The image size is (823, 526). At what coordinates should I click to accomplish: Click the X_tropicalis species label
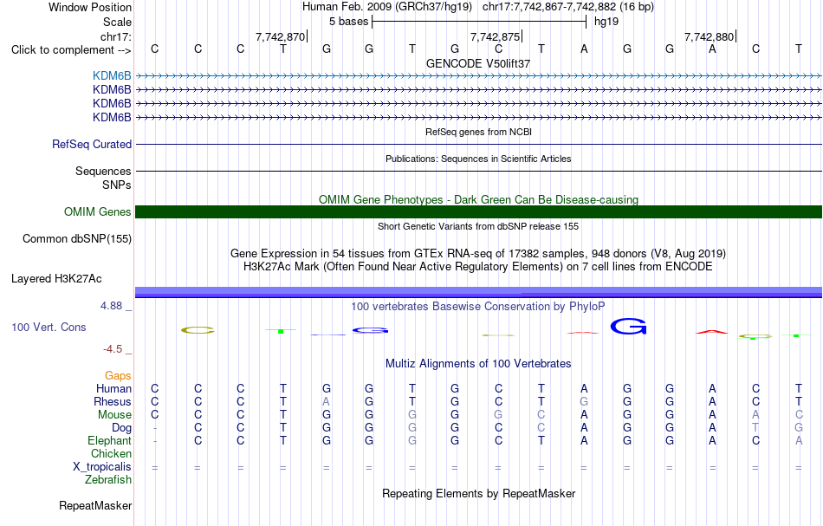102,467
